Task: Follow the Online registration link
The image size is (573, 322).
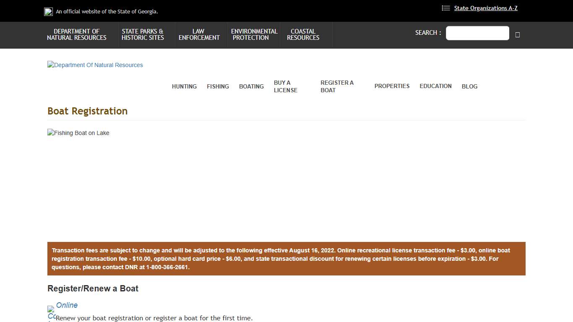Action: 67,305
